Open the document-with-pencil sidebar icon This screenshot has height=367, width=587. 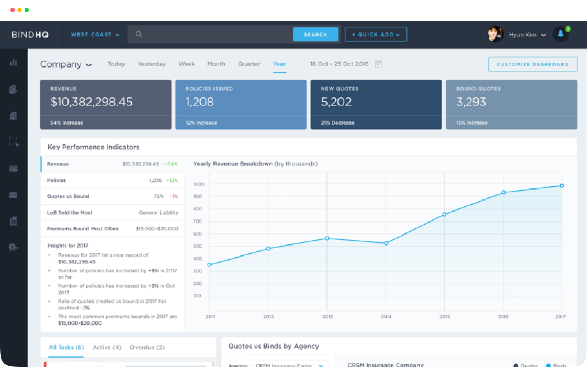click(14, 89)
